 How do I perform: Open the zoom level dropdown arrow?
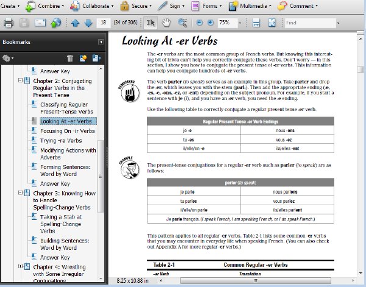[x=240, y=23]
